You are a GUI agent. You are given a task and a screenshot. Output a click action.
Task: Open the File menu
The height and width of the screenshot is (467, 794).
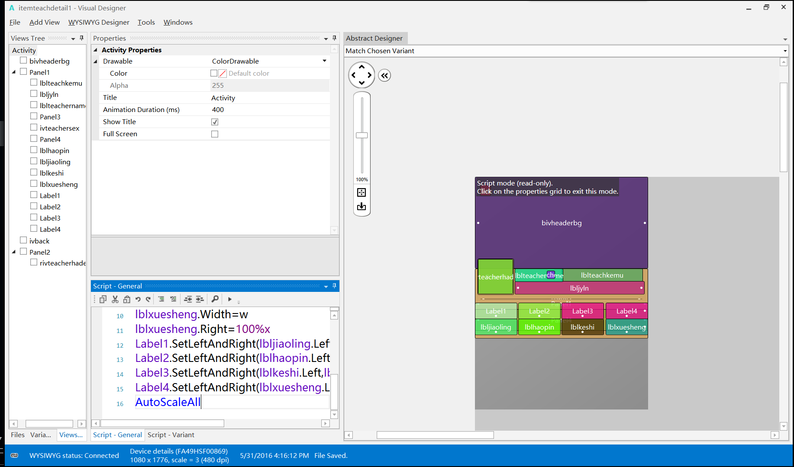pyautogui.click(x=15, y=22)
